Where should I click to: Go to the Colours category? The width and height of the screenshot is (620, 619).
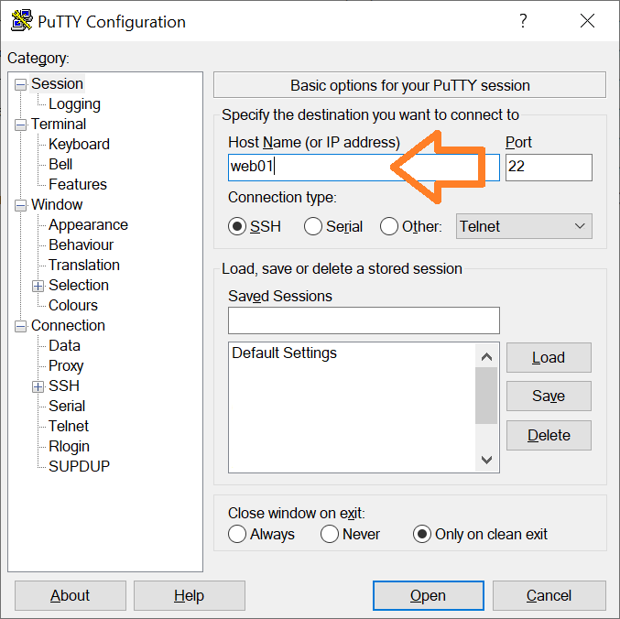72,305
